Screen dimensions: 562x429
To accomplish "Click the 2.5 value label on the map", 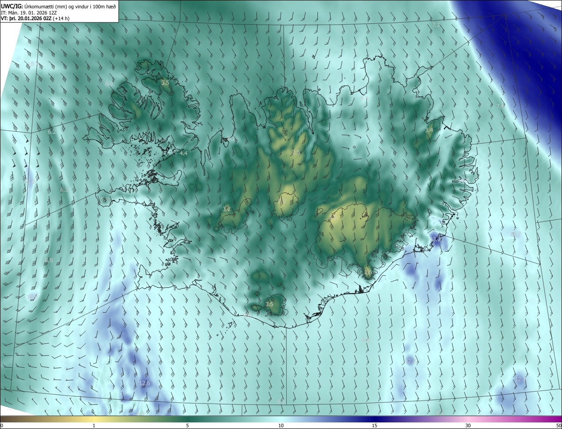I will [296, 152].
